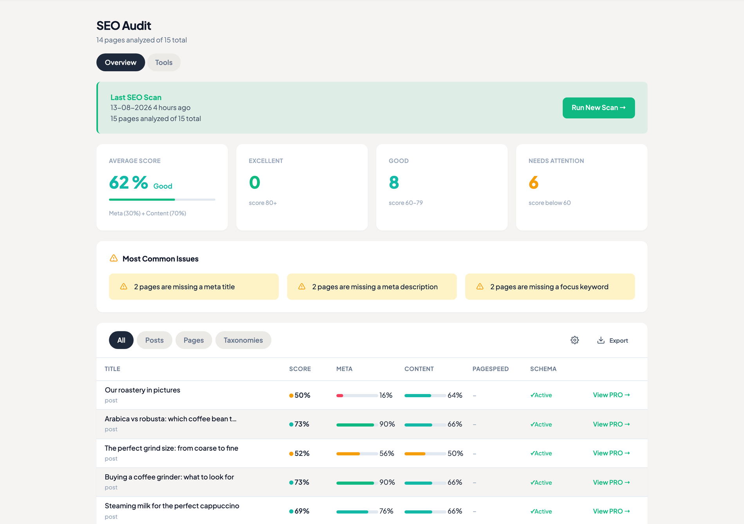
Task: Click warning icon on missing focus keyword card
Action: [480, 286]
